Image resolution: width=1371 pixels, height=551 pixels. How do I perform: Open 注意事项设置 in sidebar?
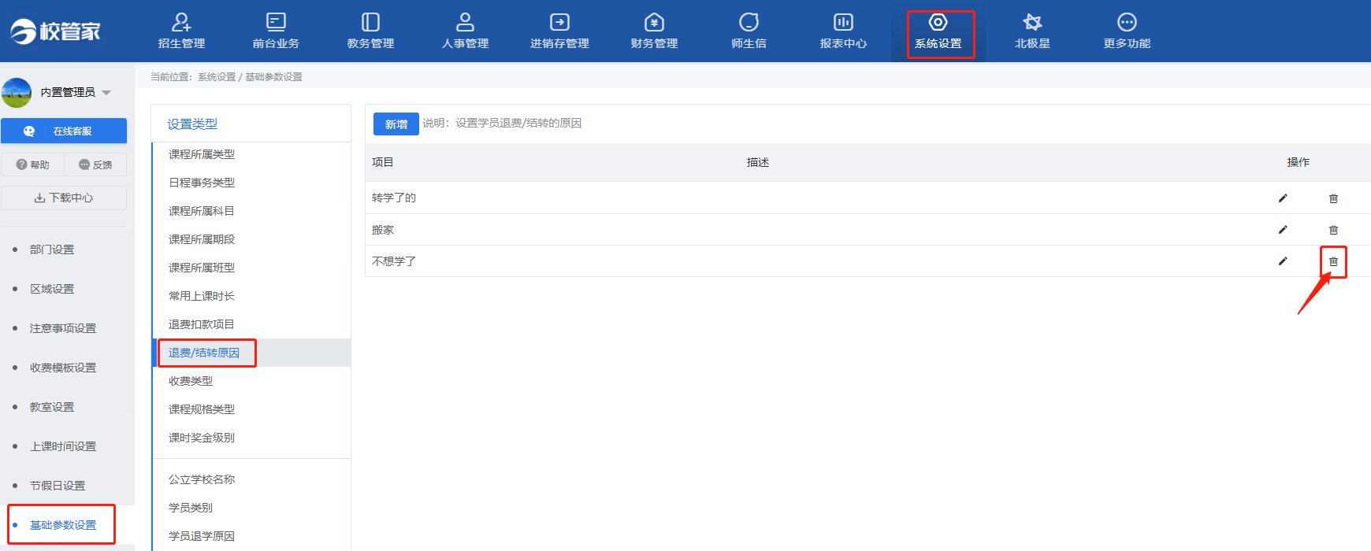point(63,328)
